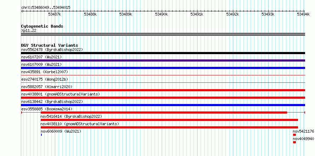Click the 53490k ruler label

pos(161,14)
